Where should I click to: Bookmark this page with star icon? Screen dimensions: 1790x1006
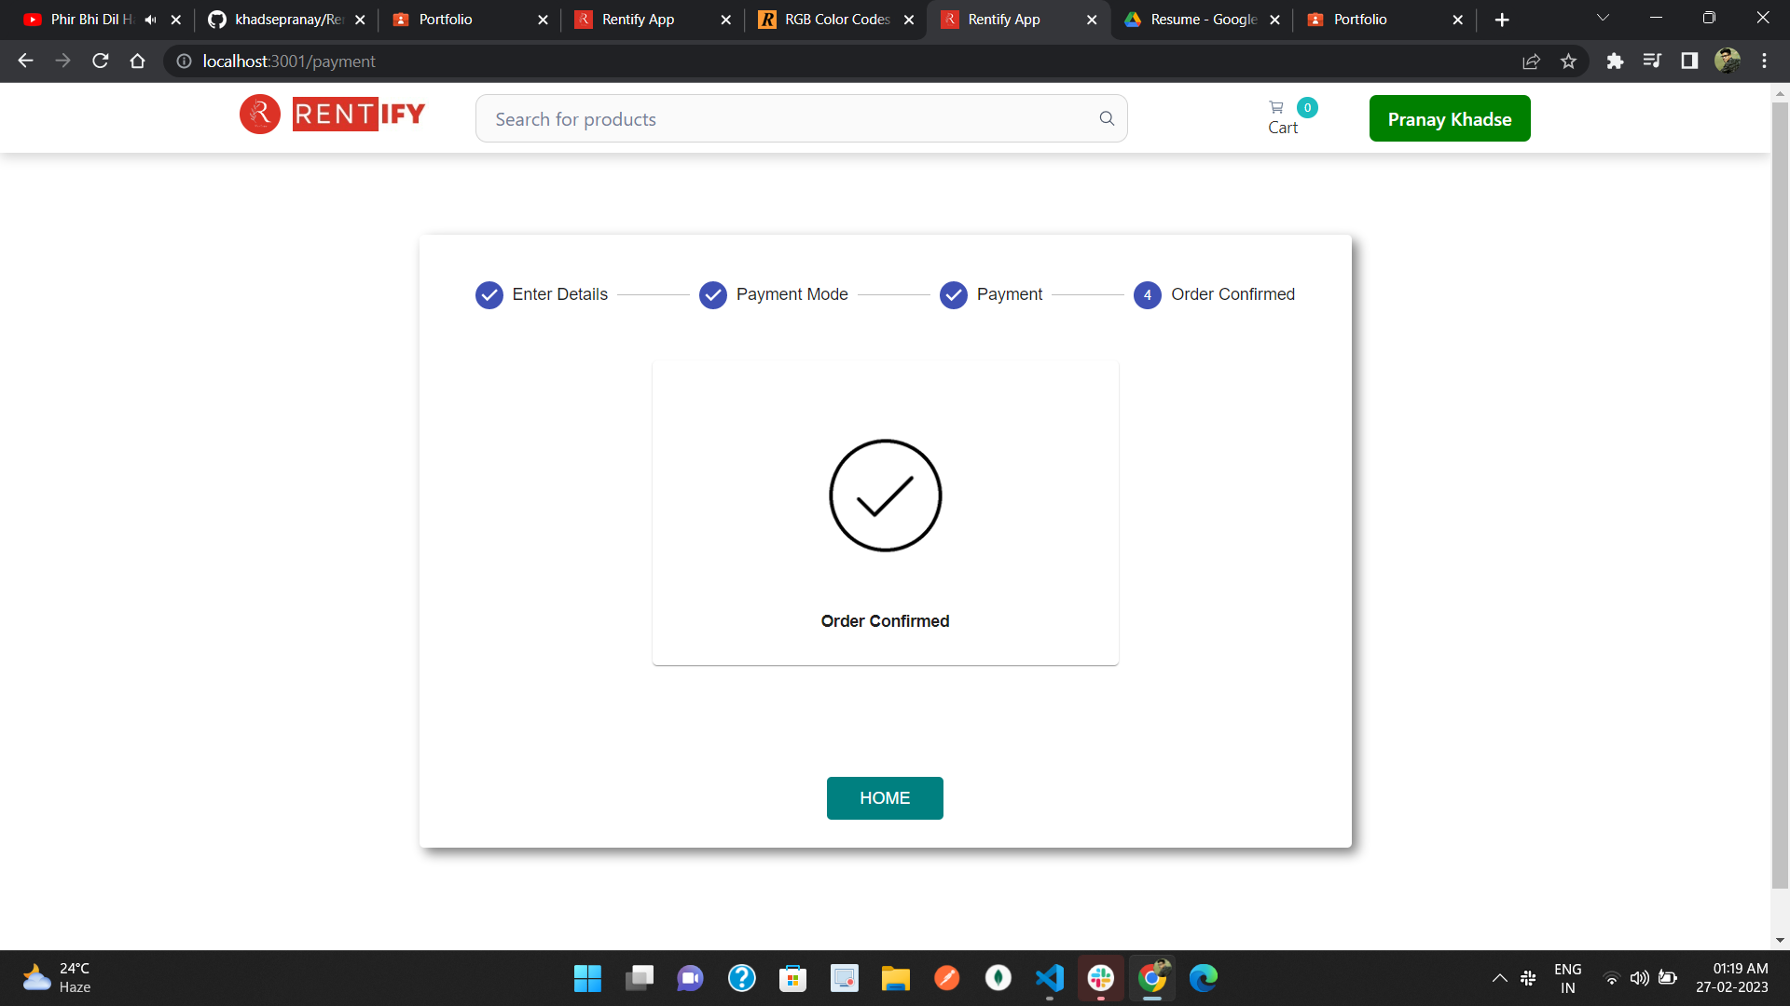(x=1569, y=61)
